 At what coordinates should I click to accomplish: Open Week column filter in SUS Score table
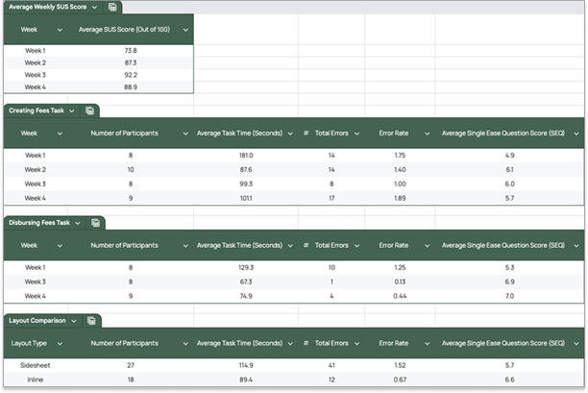(x=60, y=30)
